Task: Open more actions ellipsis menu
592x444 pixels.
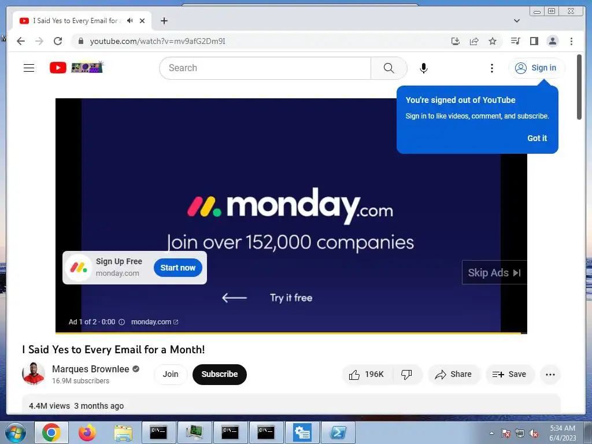Action: 550,374
